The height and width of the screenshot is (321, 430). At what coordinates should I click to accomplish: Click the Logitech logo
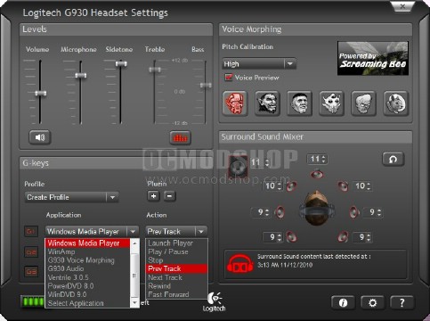click(215, 301)
